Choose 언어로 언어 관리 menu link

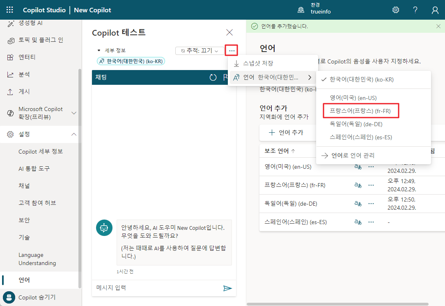[x=374, y=155]
